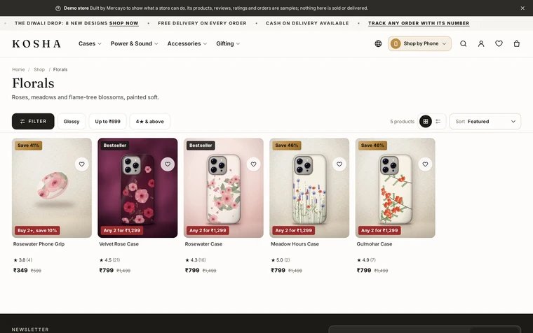Screen dimensions: 533x333
Task: Switch to list view layout
Action: (438, 122)
